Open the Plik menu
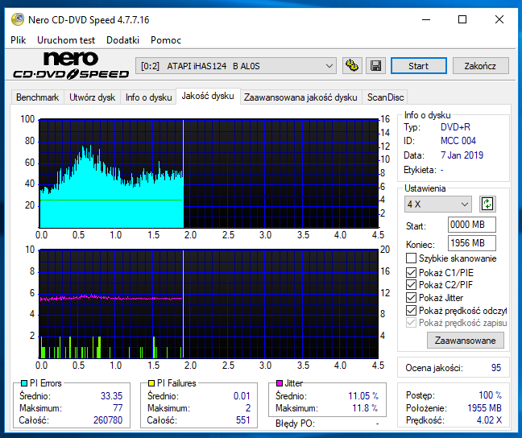Viewport: 522px width, 438px height. (x=19, y=40)
